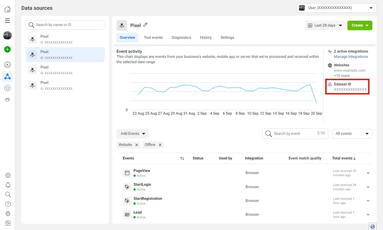Open the hamburger menu icon
Screen dimensions: 383x230
pyautogui.click(x=7, y=21)
